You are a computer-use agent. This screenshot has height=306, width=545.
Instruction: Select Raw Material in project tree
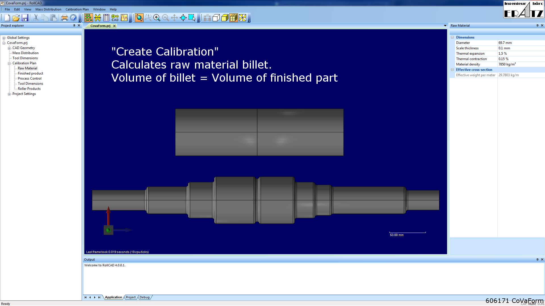(28, 68)
